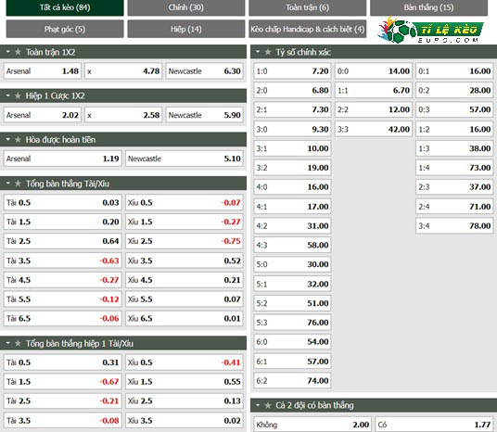Viewport: 497px width, 432px height.
Task: Star Tổng bàn thắng hiệp 1 Tài/Xỉu
Action: (x=18, y=343)
